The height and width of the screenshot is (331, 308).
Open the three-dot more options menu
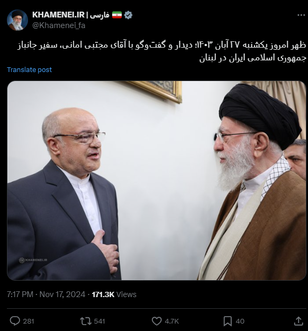coord(301,15)
